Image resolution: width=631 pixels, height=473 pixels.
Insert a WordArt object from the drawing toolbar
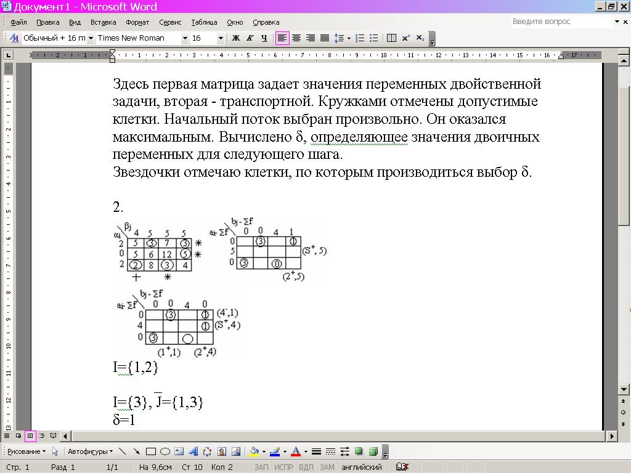pos(193,451)
